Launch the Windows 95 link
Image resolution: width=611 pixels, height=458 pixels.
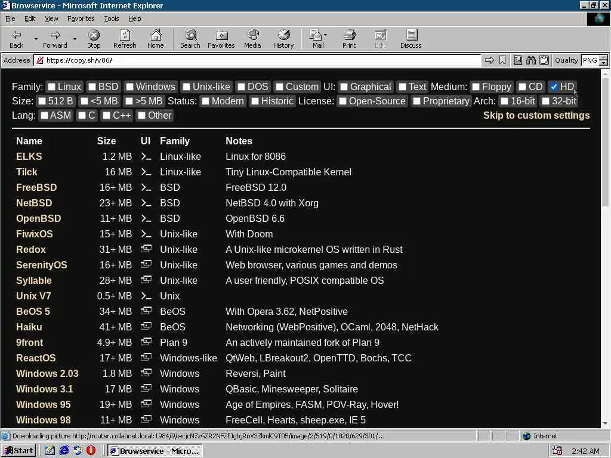click(43, 405)
